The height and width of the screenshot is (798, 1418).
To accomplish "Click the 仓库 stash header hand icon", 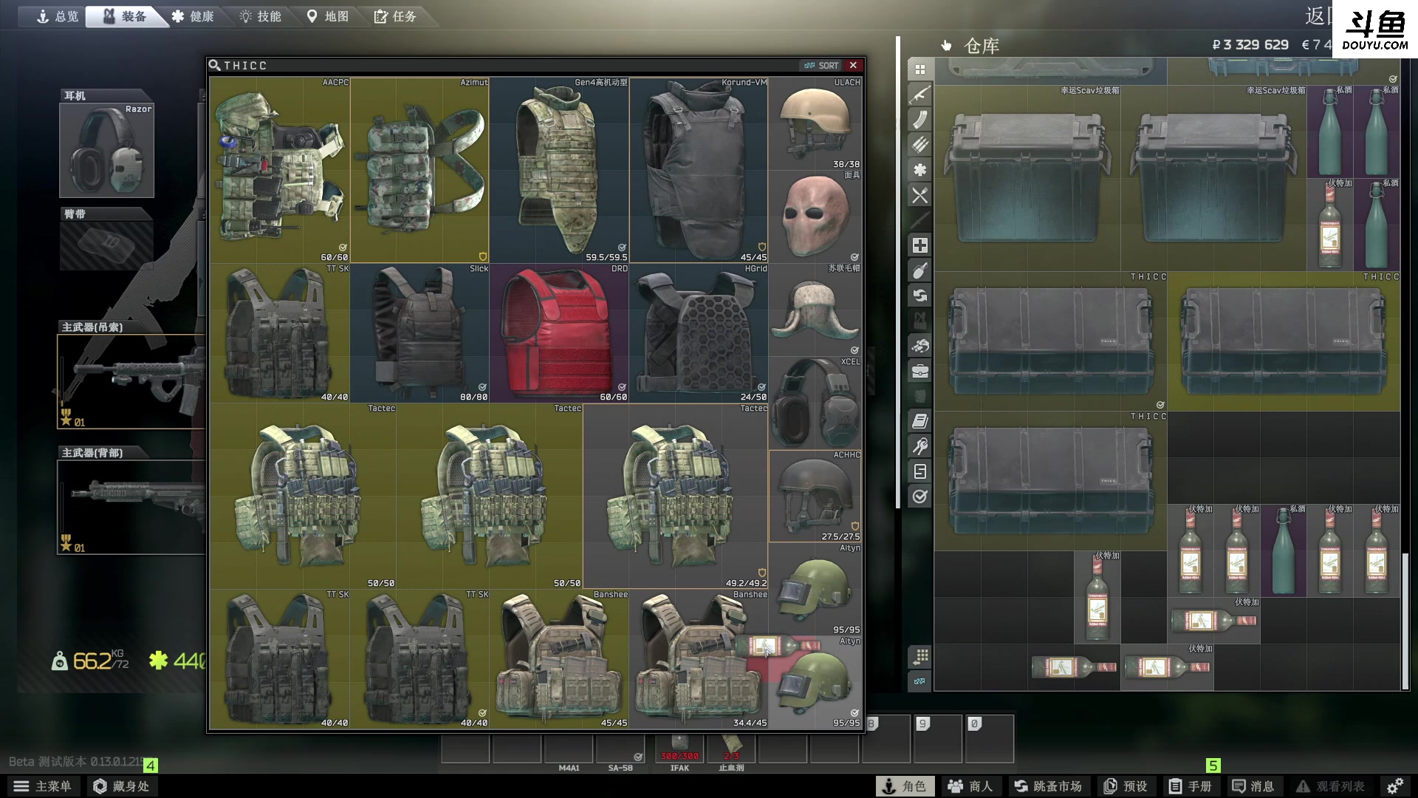I will (946, 46).
